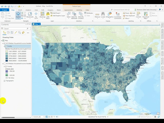Viewport: 164px width, 123px height.
Task: Open the Appearance feature layer tab
Action: tap(68, 10)
